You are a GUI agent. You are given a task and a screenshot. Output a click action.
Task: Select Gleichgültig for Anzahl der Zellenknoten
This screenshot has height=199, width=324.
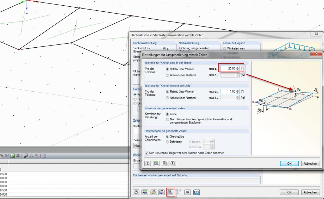pyautogui.click(x=167, y=137)
